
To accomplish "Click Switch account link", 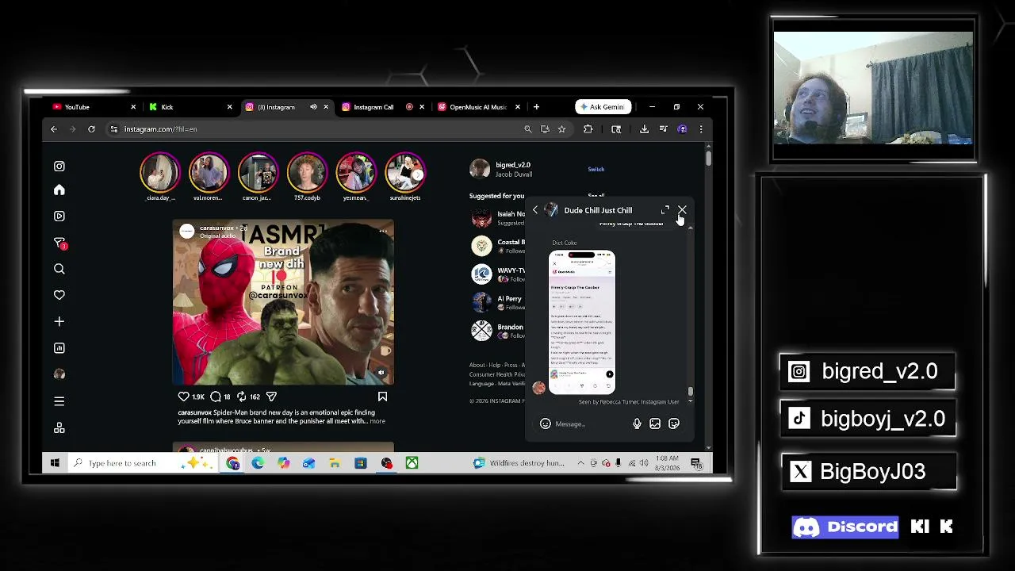I will pyautogui.click(x=596, y=169).
